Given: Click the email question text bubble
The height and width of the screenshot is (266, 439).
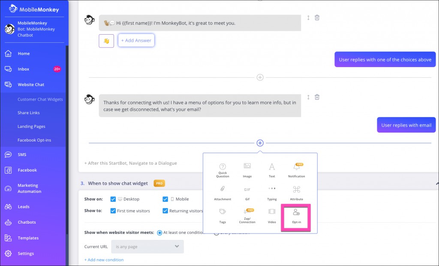Looking at the screenshot, I should tap(200, 106).
